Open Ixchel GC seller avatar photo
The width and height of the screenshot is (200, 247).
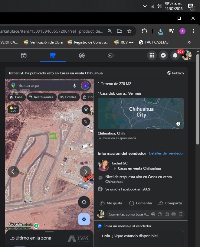[103, 165]
